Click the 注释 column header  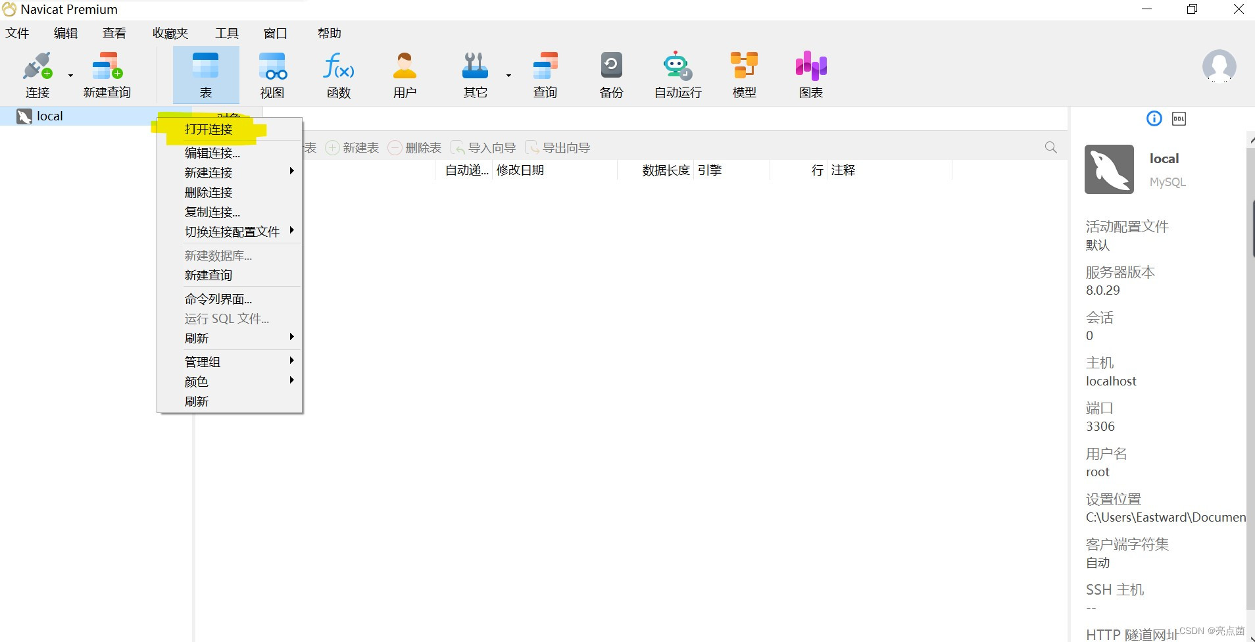click(889, 170)
